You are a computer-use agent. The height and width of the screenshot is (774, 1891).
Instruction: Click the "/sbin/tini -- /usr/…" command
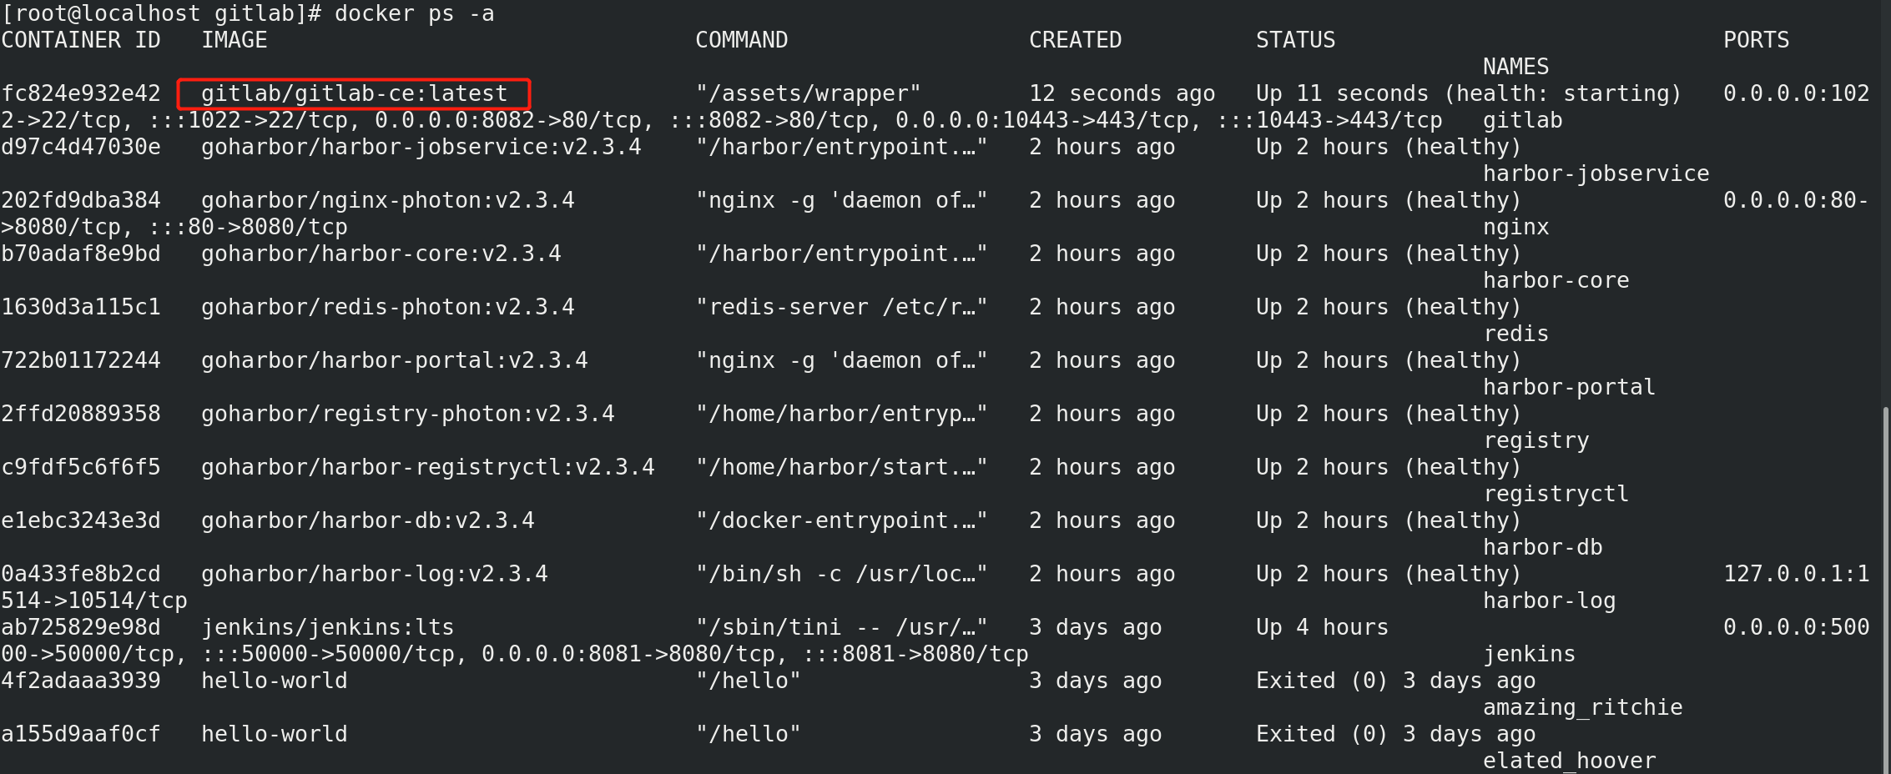click(x=842, y=627)
